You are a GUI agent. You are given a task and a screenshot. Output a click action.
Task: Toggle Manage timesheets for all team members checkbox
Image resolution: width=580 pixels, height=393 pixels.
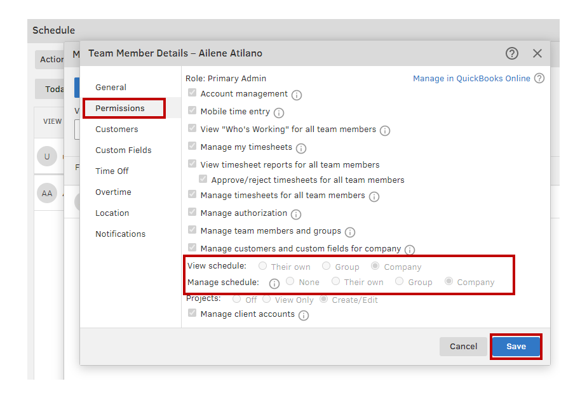(192, 194)
